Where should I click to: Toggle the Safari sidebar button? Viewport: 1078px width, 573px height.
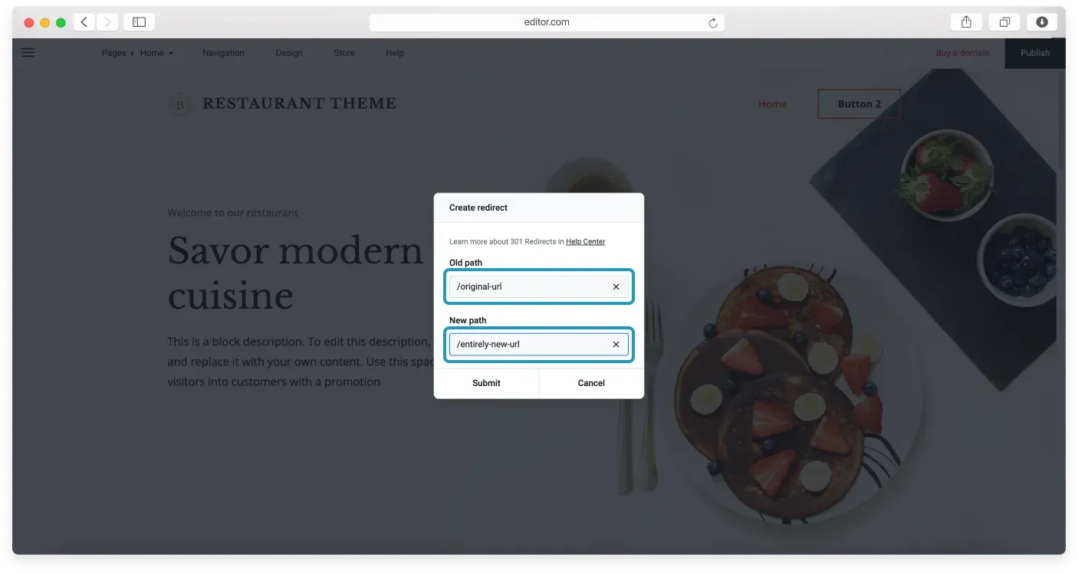pyautogui.click(x=139, y=22)
